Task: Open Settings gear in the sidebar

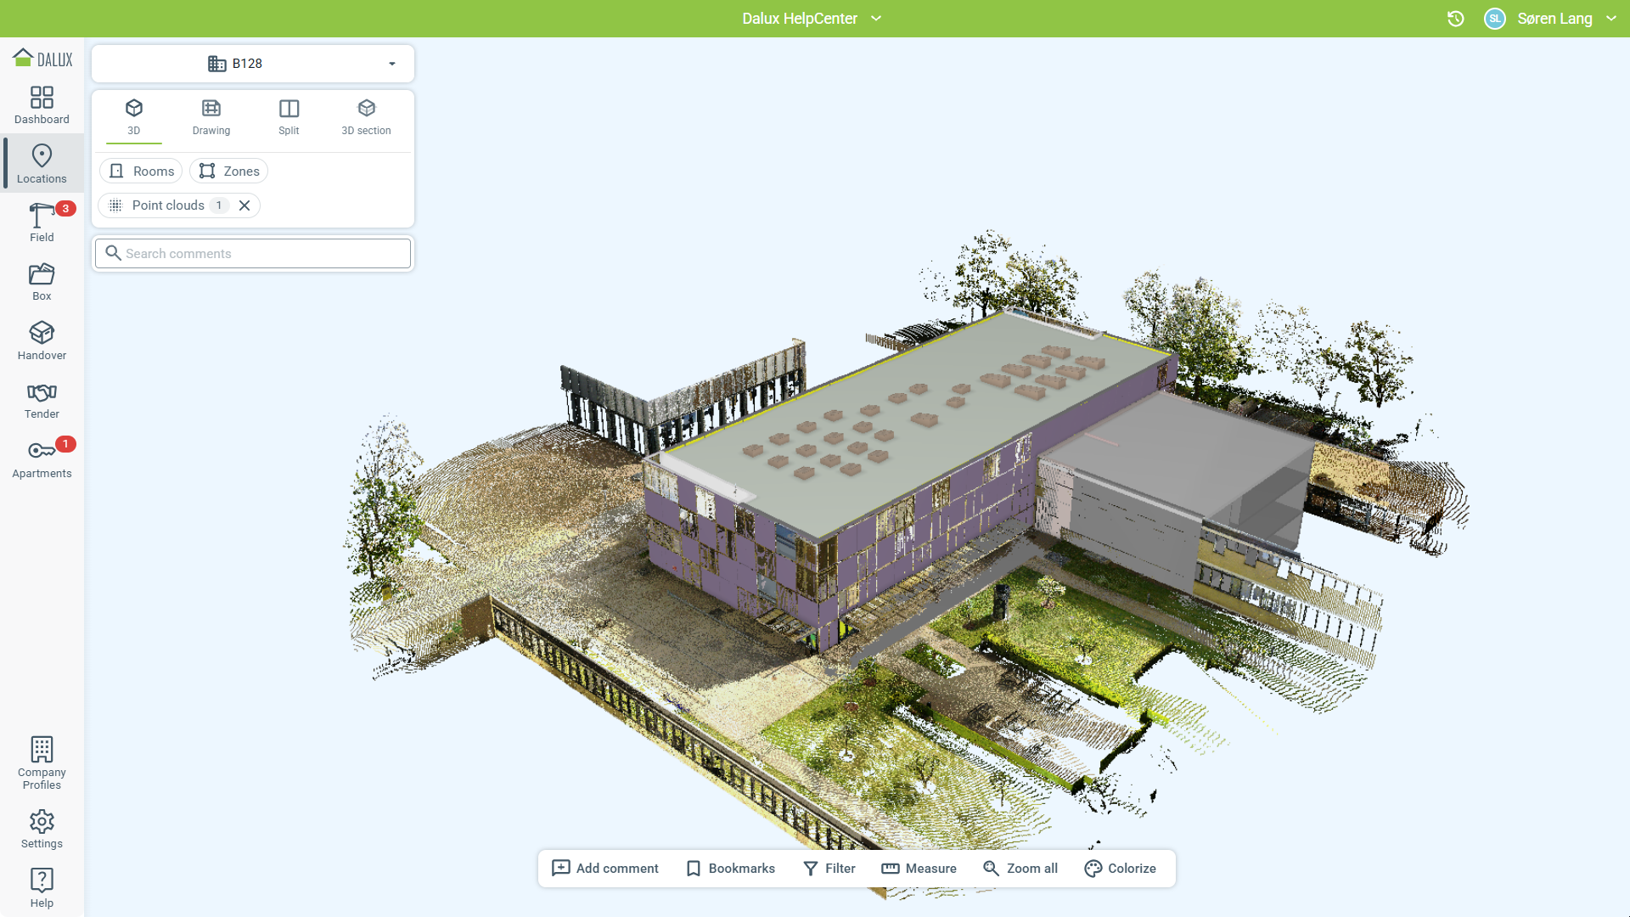Action: tap(42, 829)
